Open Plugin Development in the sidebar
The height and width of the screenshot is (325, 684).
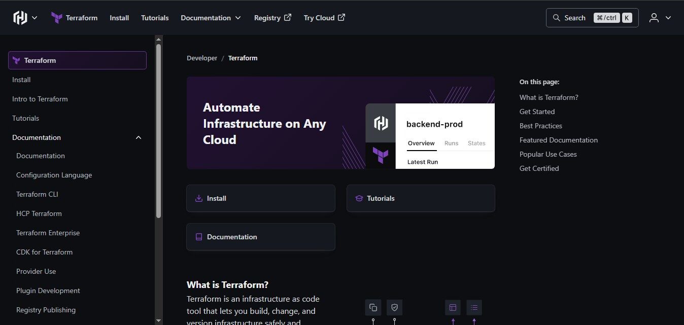48,291
